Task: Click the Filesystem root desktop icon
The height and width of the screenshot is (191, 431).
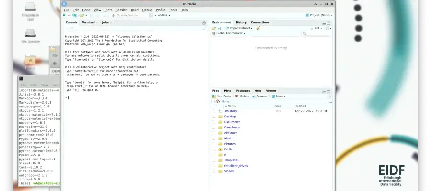Action: tap(30, 11)
